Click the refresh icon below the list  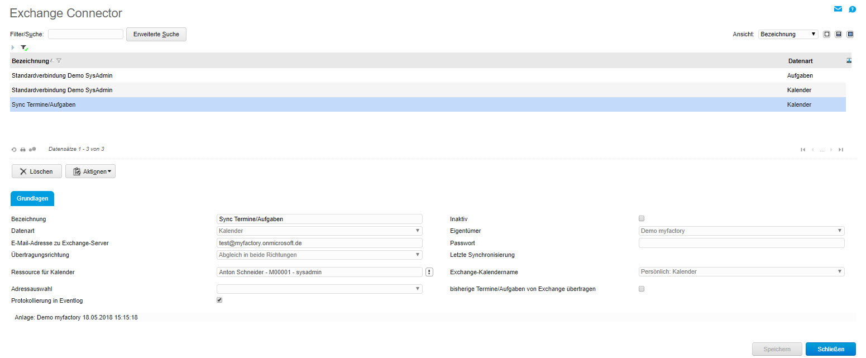click(x=14, y=150)
